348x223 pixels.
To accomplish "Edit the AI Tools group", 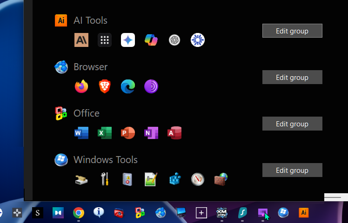I will click(x=292, y=31).
